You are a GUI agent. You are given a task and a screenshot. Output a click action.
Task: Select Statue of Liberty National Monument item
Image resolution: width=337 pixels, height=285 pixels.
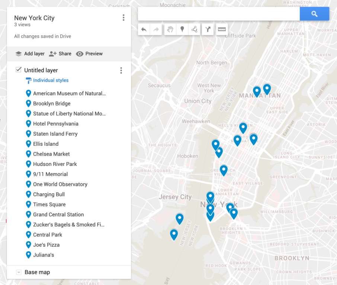pos(69,114)
